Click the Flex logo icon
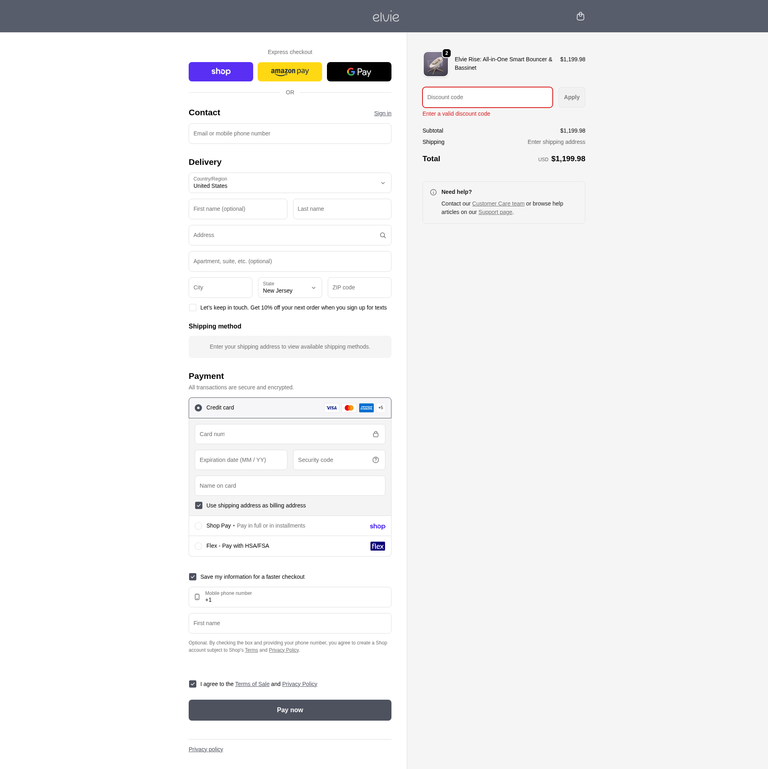 coord(377,546)
